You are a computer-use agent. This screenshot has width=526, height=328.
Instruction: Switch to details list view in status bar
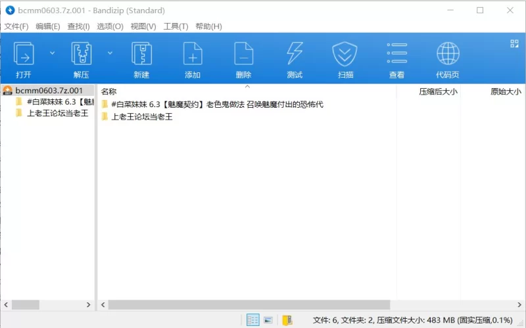click(x=252, y=320)
